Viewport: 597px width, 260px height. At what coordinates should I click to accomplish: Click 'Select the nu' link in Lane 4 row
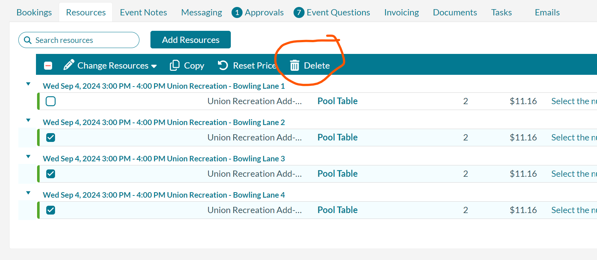coord(574,210)
